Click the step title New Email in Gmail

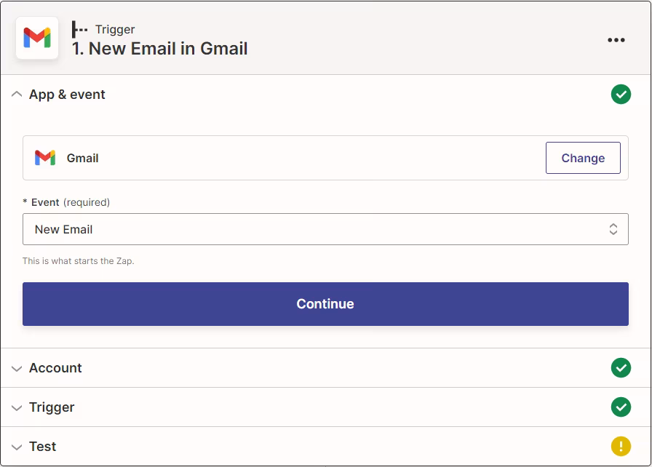pos(159,49)
